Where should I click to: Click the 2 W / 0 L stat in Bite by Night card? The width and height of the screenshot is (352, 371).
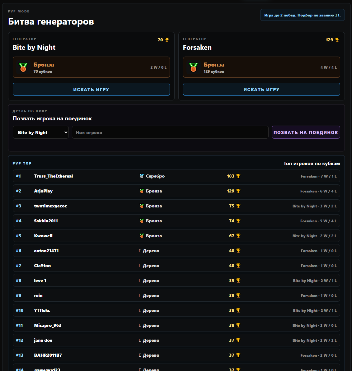pyautogui.click(x=158, y=67)
